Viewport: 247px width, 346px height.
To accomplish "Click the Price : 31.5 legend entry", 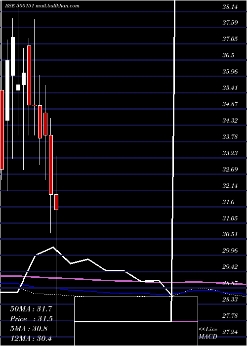I will pos(31,319).
